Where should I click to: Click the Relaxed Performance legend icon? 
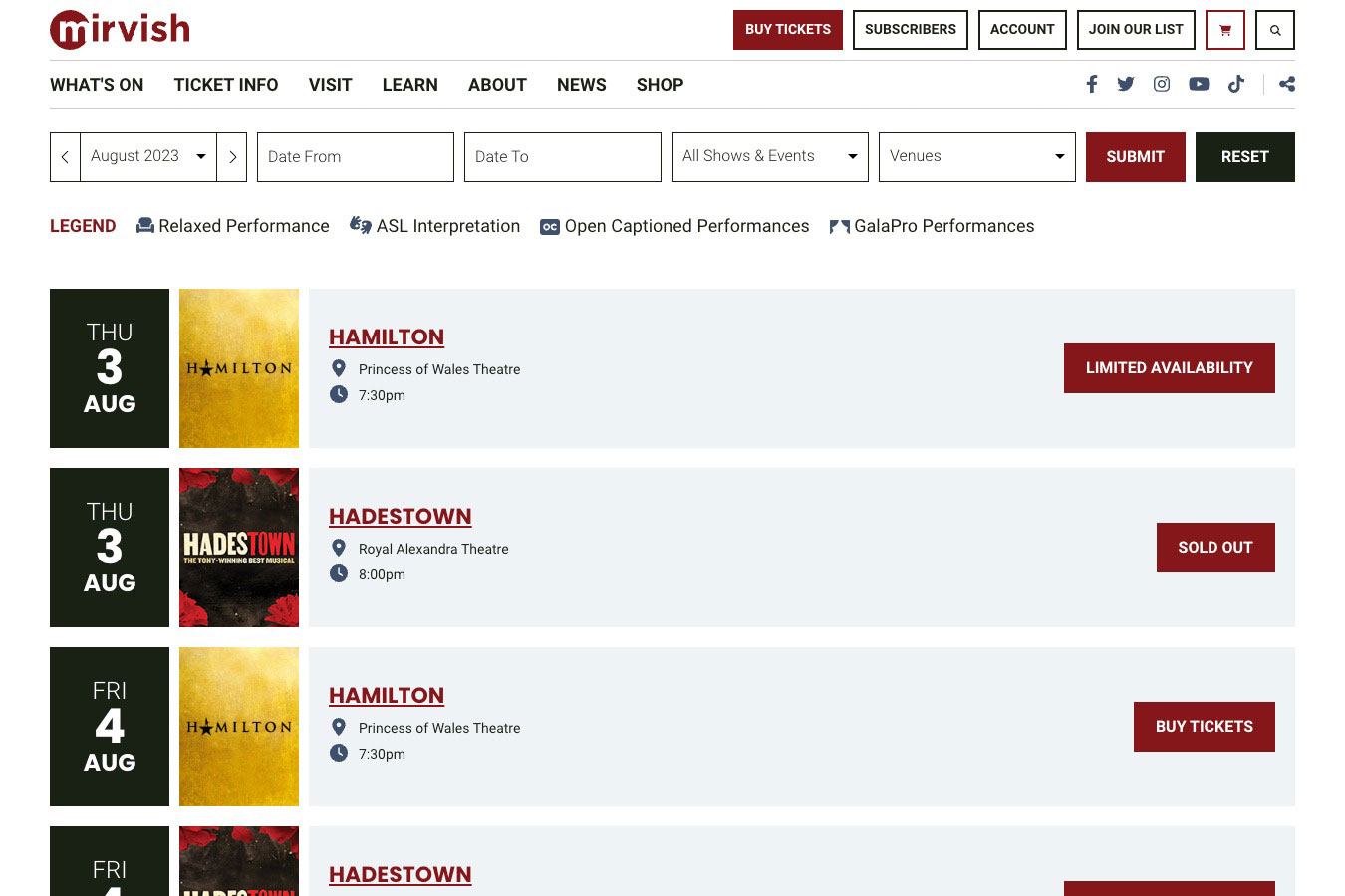[145, 226]
